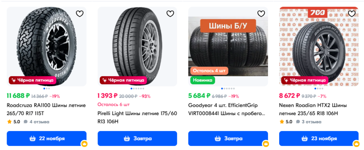Viewport: 364px width, 150px height.
Task: Add Roadcruza RA1100 tire to favorites
Action: (x=80, y=14)
